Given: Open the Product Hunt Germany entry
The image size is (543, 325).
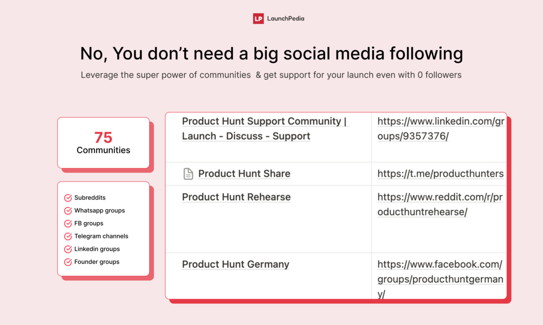Looking at the screenshot, I should [x=236, y=264].
